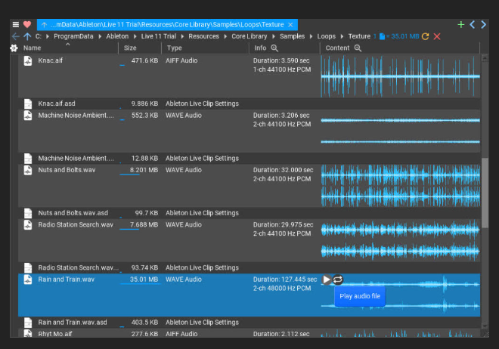
Task: Select the Nuts and Bolts.wav file
Action: (67, 170)
